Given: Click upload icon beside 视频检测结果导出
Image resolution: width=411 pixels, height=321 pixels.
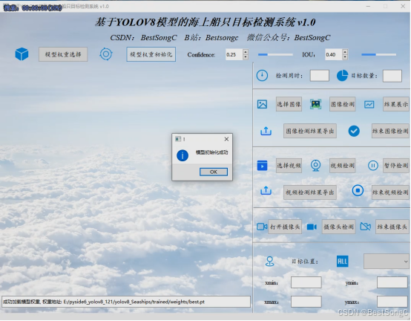Looking at the screenshot, I should (x=266, y=191).
